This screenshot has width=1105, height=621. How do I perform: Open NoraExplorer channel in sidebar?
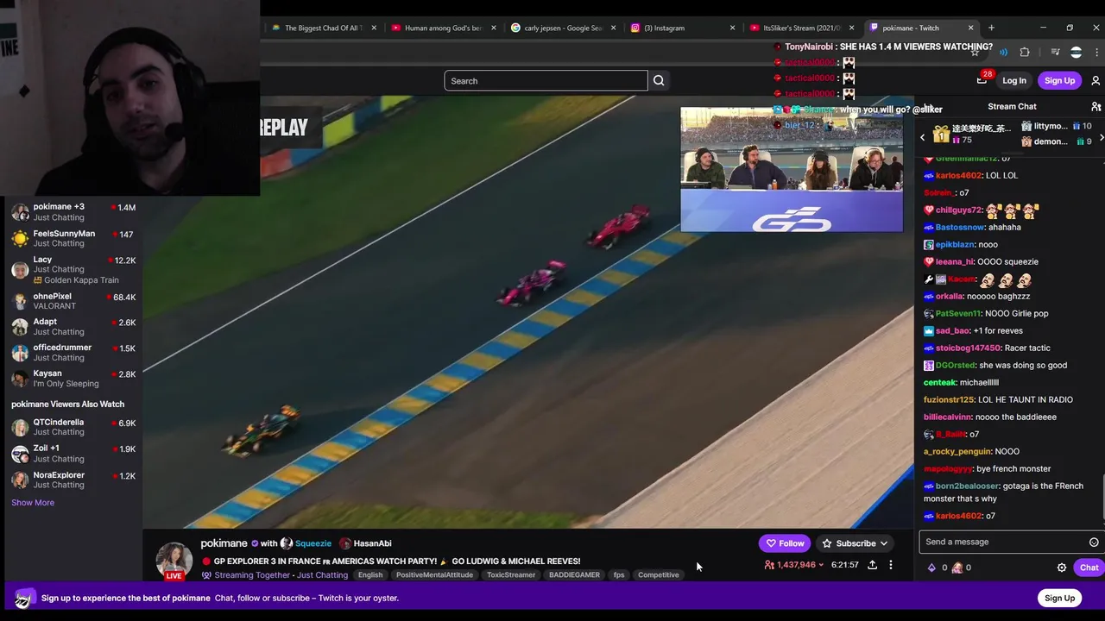pos(73,480)
